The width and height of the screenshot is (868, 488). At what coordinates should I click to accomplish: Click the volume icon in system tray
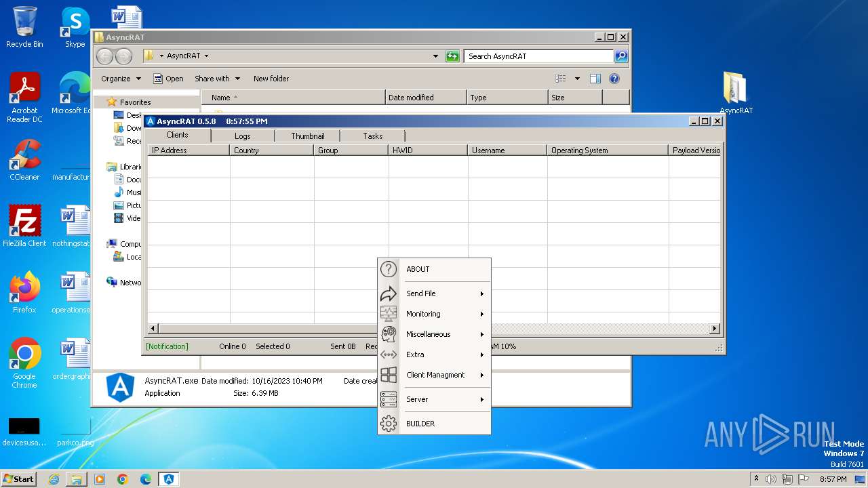tap(771, 479)
